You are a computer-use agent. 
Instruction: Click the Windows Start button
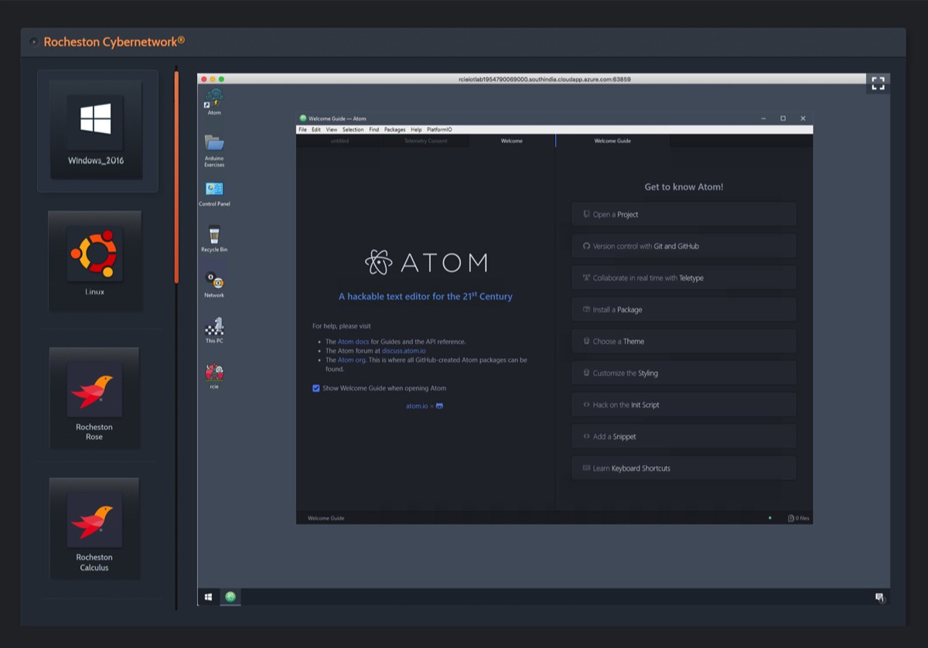coord(208,597)
